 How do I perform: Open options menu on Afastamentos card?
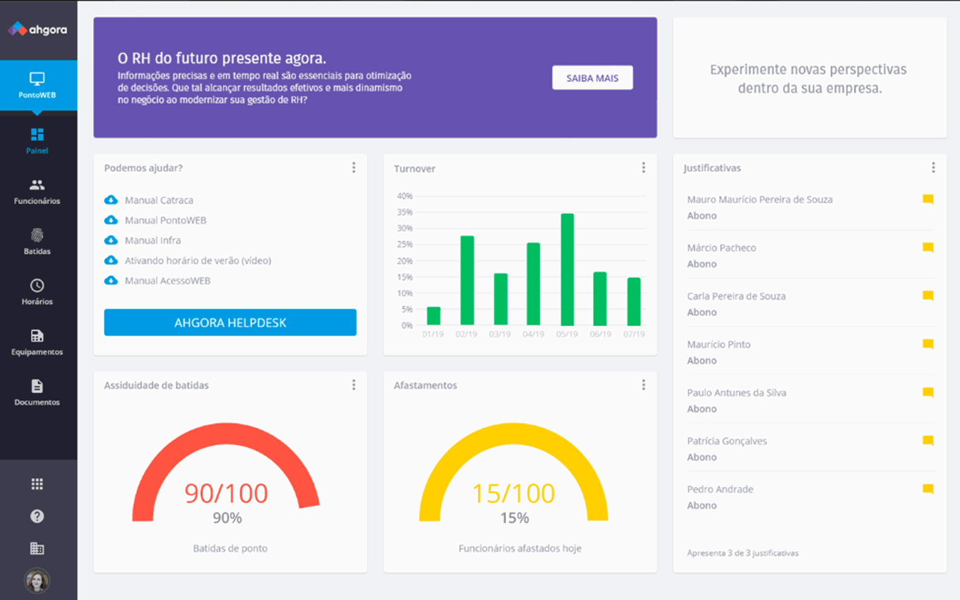pos(643,385)
